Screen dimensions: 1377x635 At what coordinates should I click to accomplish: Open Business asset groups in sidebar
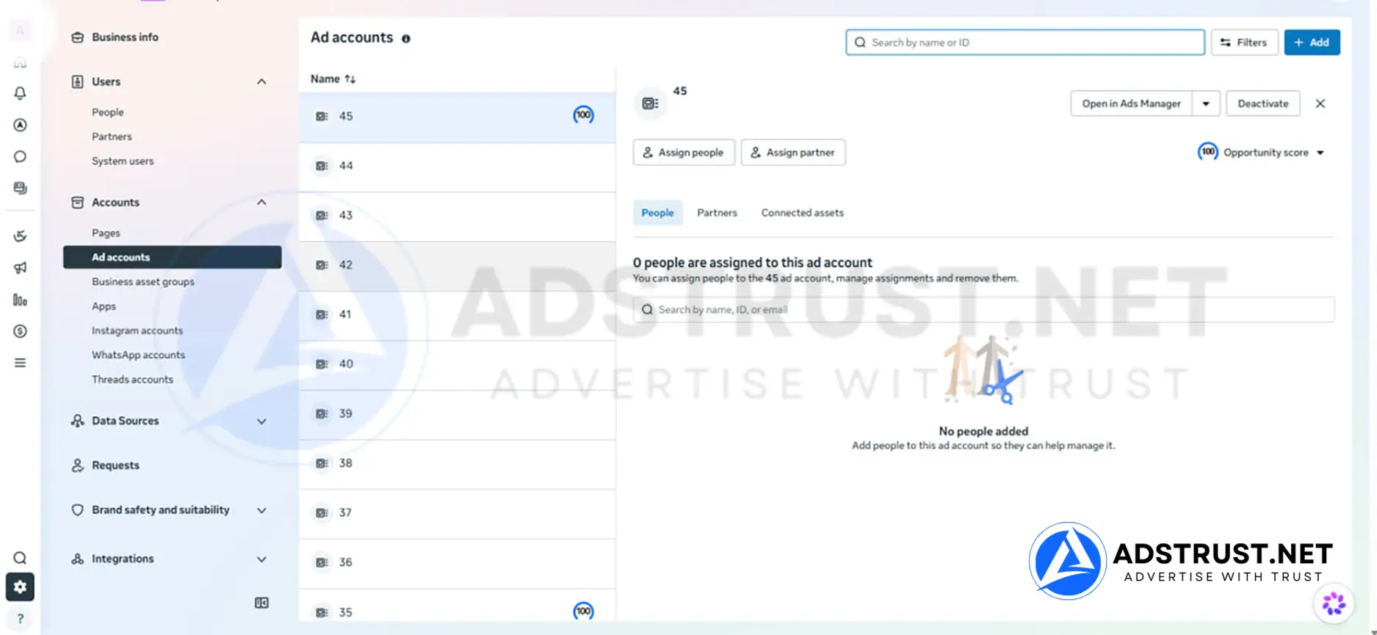pos(143,282)
